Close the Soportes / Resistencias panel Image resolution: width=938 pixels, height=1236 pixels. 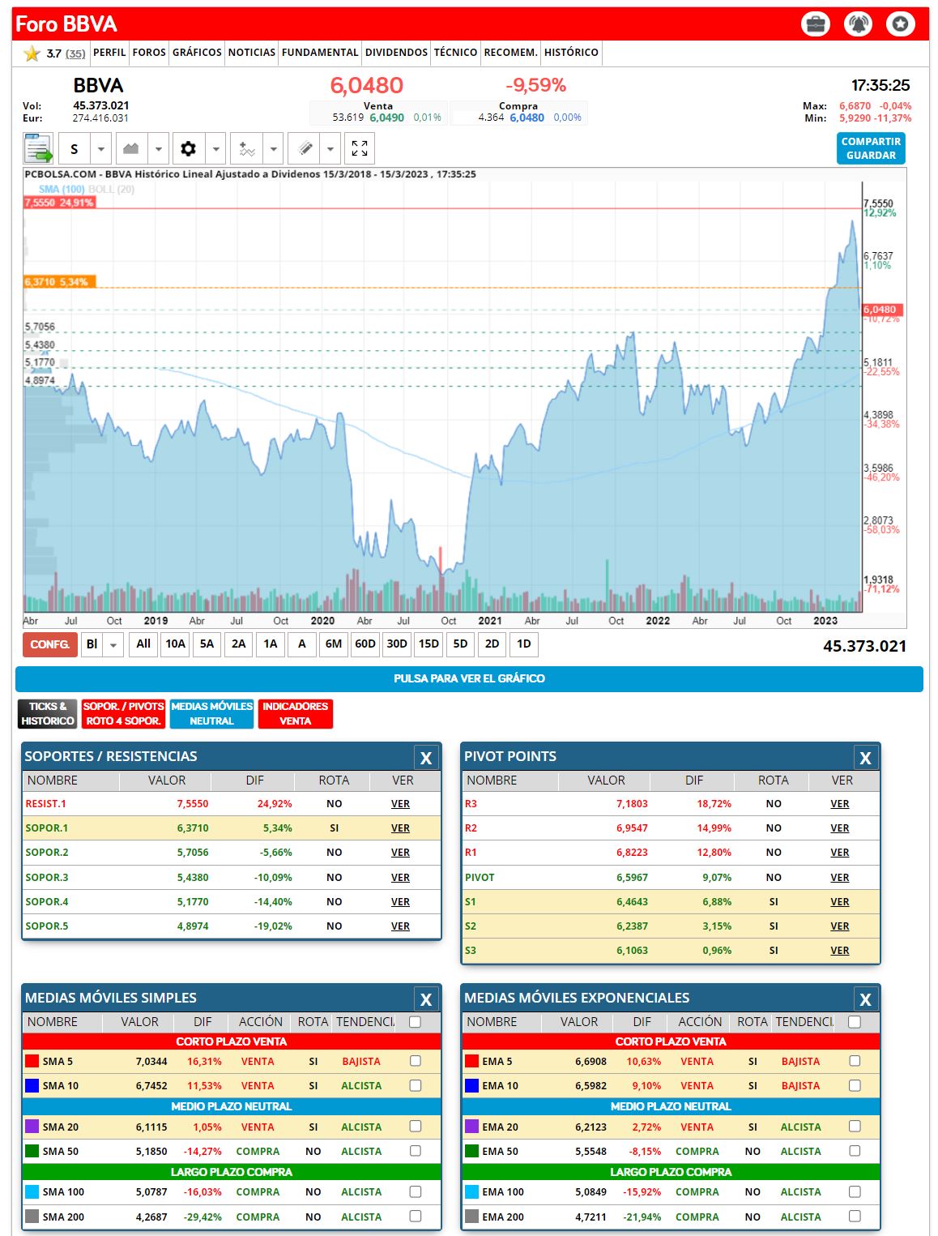click(x=426, y=758)
